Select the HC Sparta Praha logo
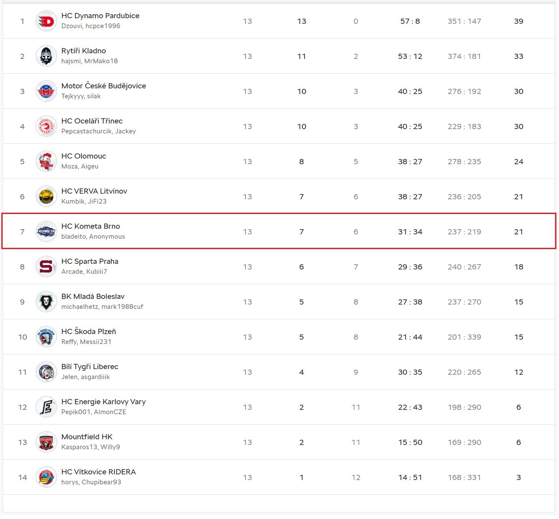This screenshot has width=559, height=519. point(46,267)
